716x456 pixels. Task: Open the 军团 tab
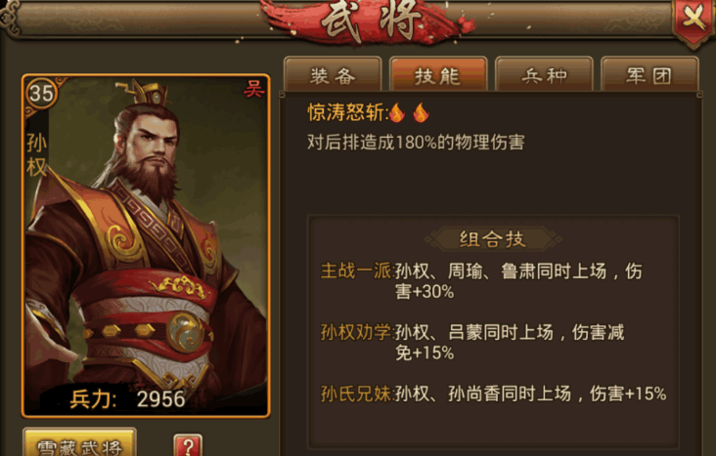tap(649, 74)
